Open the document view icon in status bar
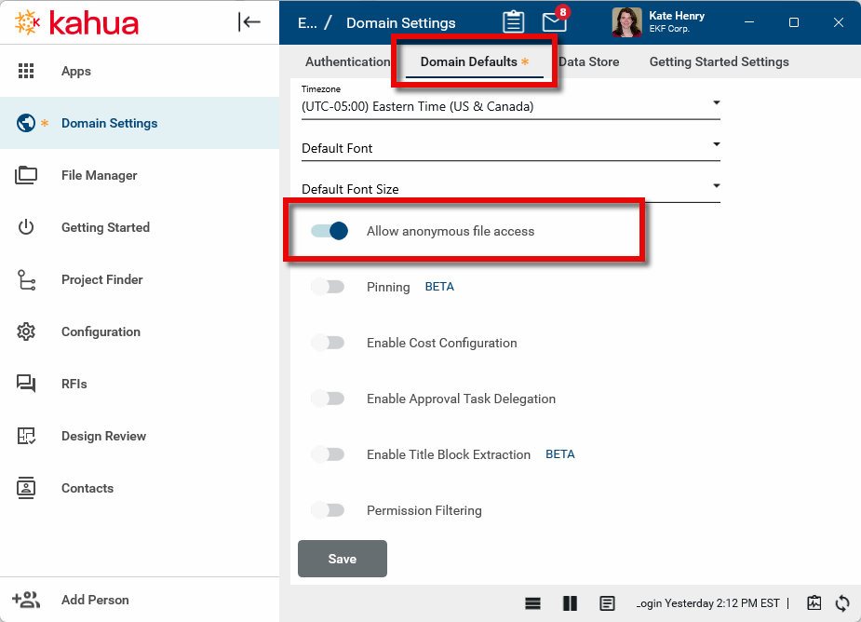Image resolution: width=861 pixels, height=622 pixels. click(607, 602)
